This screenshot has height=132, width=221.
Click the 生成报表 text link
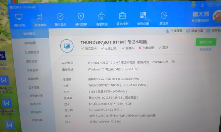click(x=176, y=31)
